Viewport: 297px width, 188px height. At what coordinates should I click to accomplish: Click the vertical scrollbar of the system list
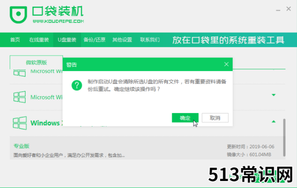(x=284, y=138)
